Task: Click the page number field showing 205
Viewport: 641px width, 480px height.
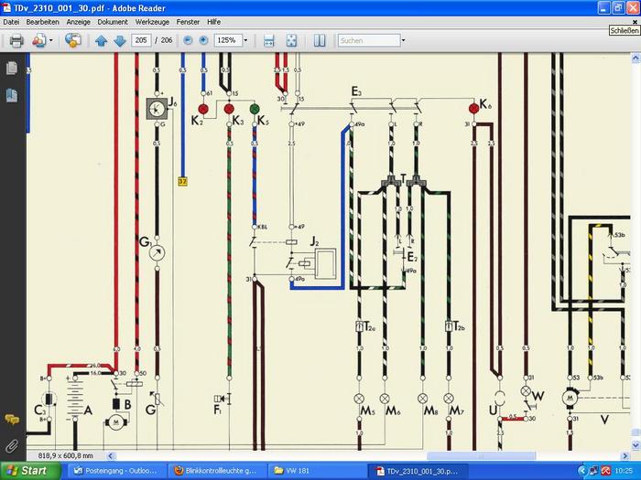Action: click(x=141, y=40)
